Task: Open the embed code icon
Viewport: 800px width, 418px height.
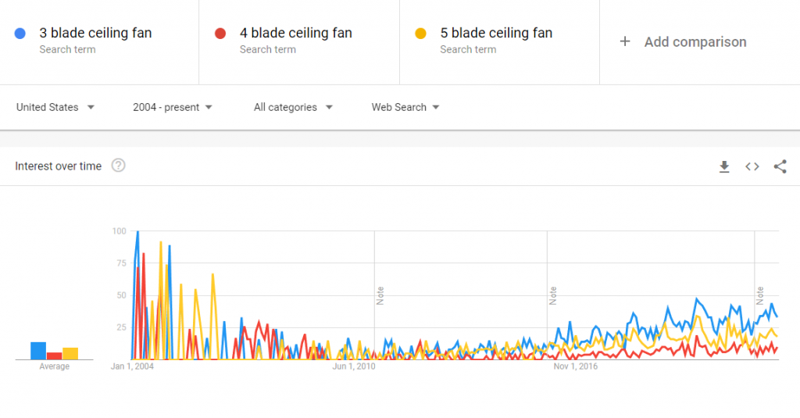Action: (x=752, y=166)
